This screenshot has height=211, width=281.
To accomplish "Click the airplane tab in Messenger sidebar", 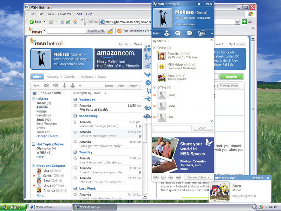I will click(x=148, y=74).
